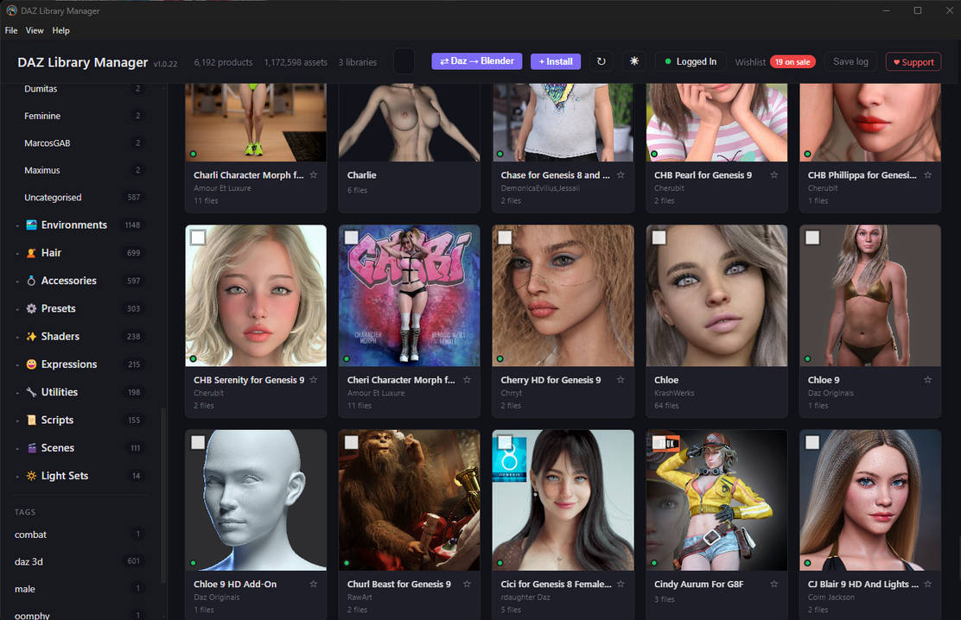
Task: Open the Chloe 9 product thumbnail
Action: pos(870,295)
